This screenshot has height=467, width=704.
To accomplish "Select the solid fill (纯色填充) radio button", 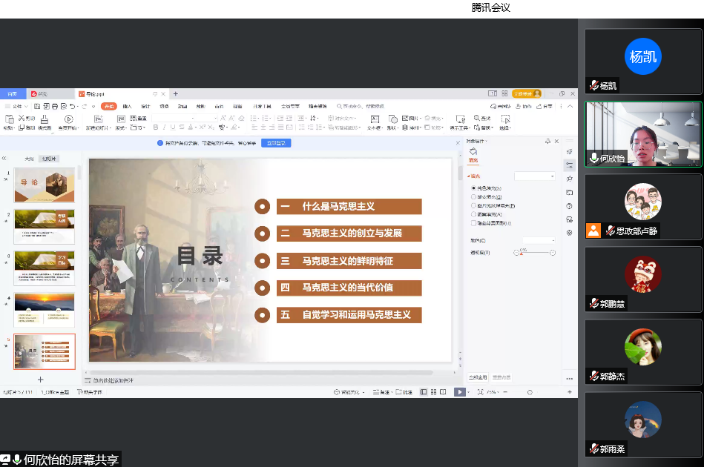I will (473, 188).
